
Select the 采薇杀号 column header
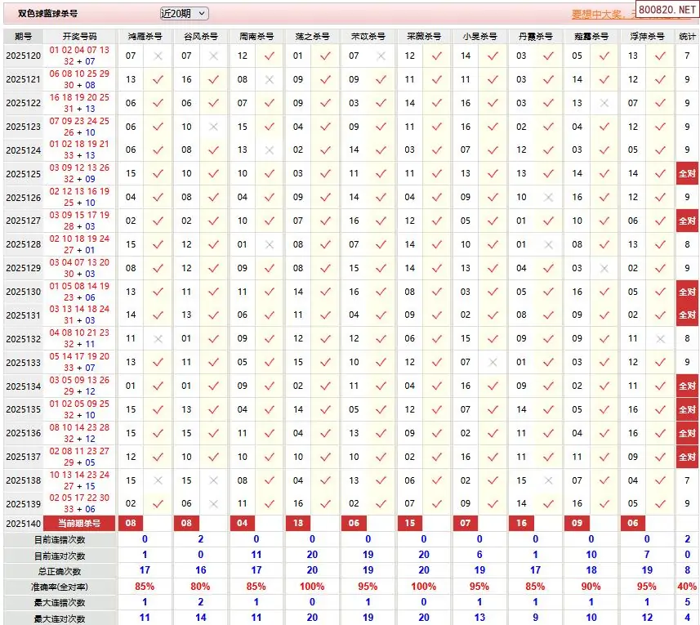424,37
